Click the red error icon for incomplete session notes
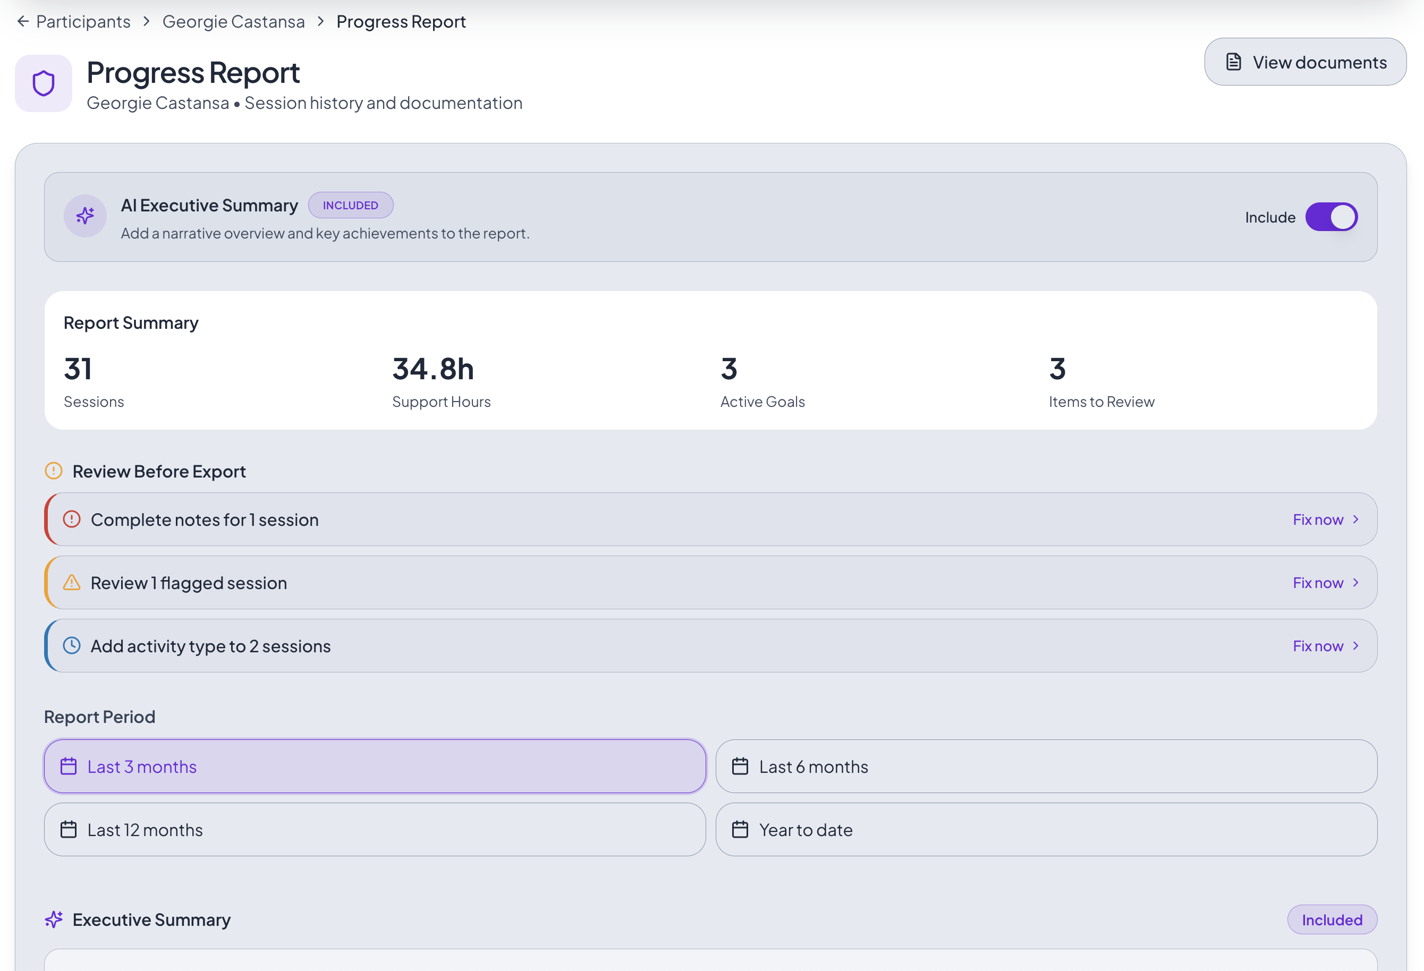Image resolution: width=1424 pixels, height=971 pixels. [x=72, y=519]
